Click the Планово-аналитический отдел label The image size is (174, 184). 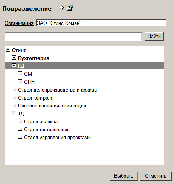(52, 106)
